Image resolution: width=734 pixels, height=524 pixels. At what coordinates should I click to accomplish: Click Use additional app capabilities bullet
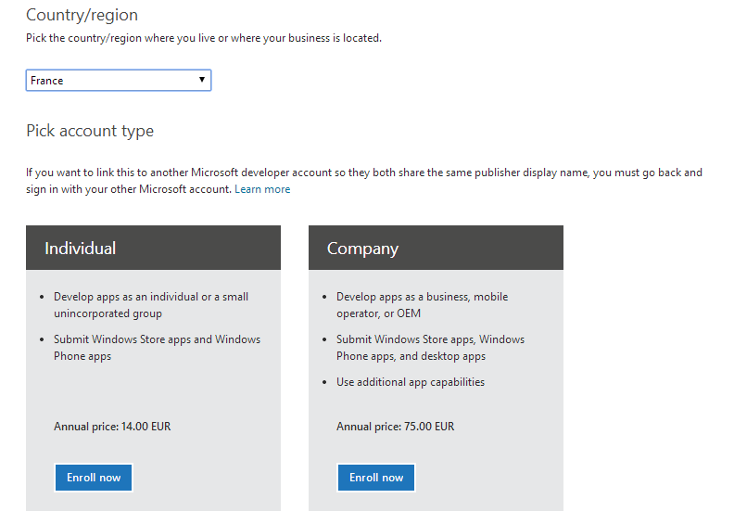click(410, 382)
